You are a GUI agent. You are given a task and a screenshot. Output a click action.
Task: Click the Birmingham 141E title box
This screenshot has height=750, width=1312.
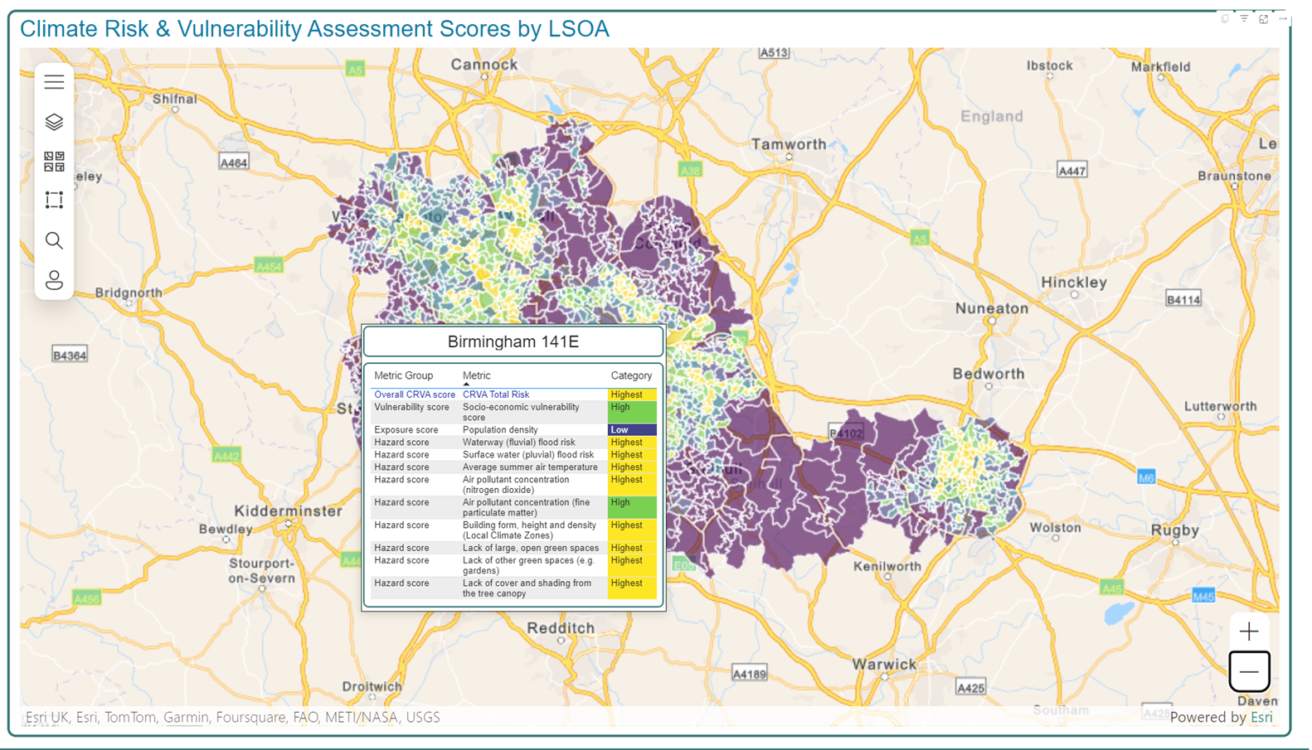click(x=513, y=341)
